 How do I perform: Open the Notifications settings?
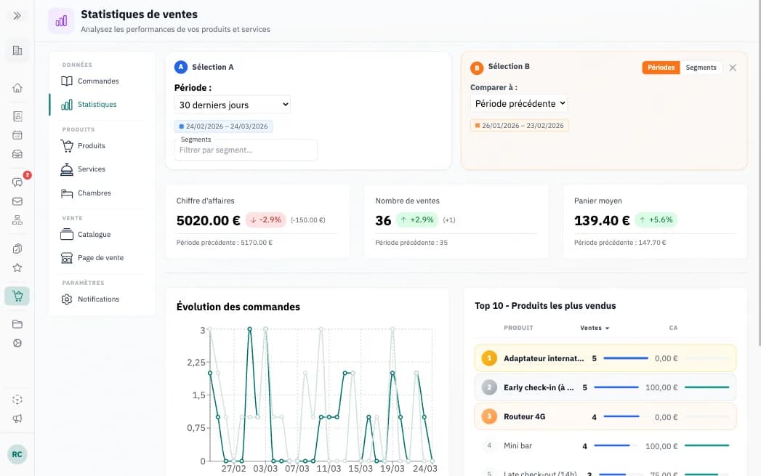[97, 299]
